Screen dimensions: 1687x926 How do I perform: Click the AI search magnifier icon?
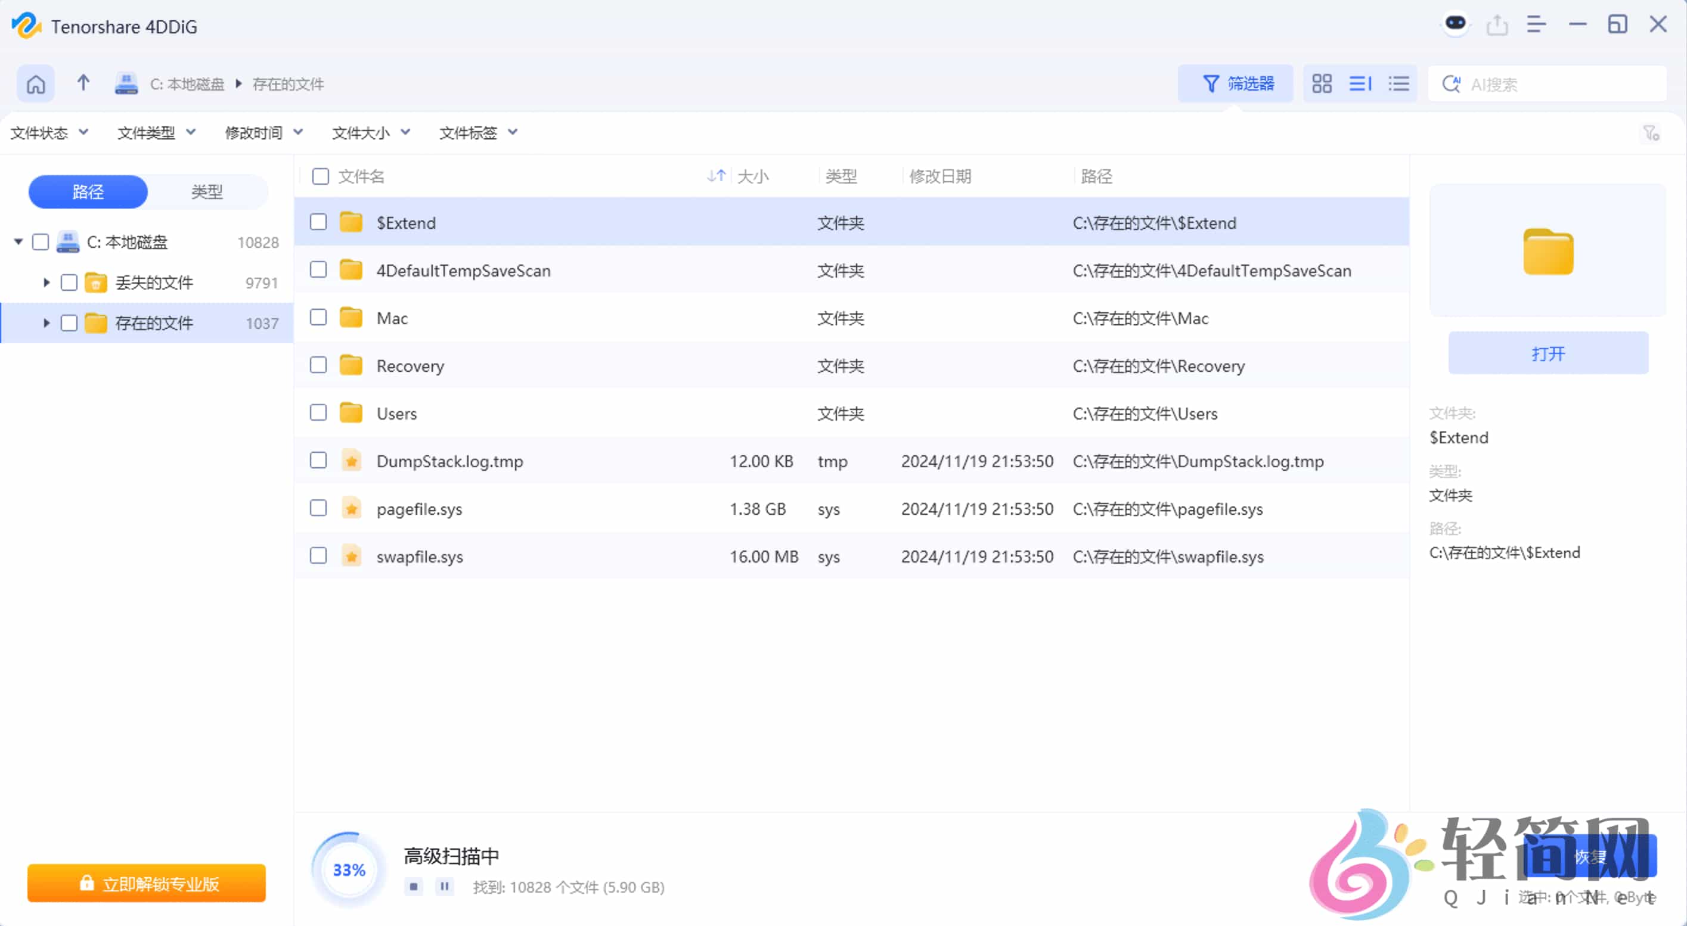(1452, 84)
